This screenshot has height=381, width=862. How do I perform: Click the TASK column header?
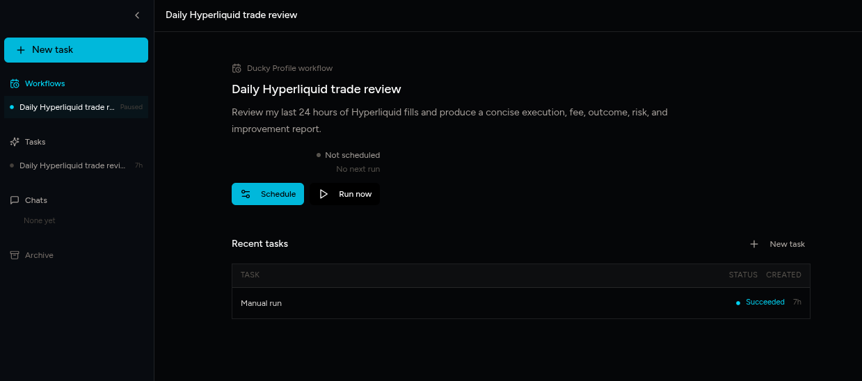pyautogui.click(x=250, y=275)
